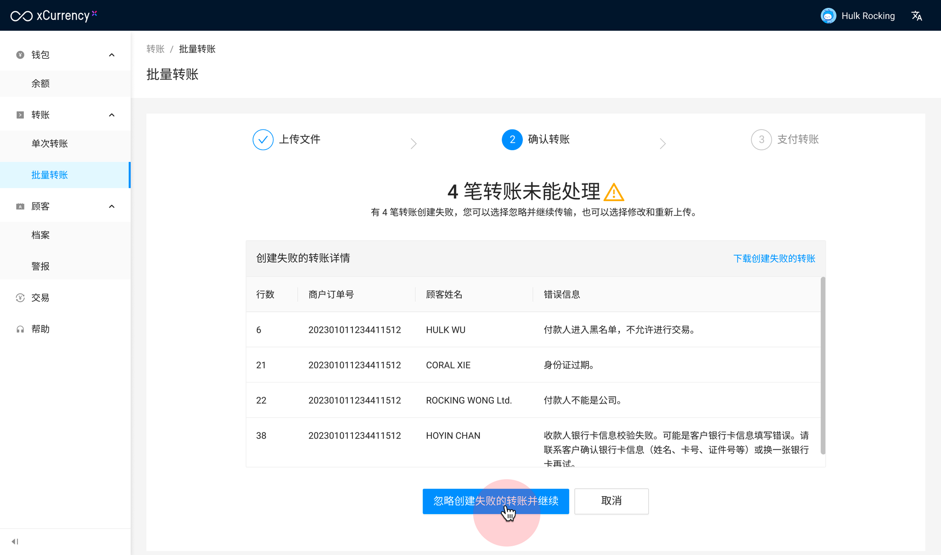Open the 单次转账 menu item
The image size is (941, 555).
50,144
